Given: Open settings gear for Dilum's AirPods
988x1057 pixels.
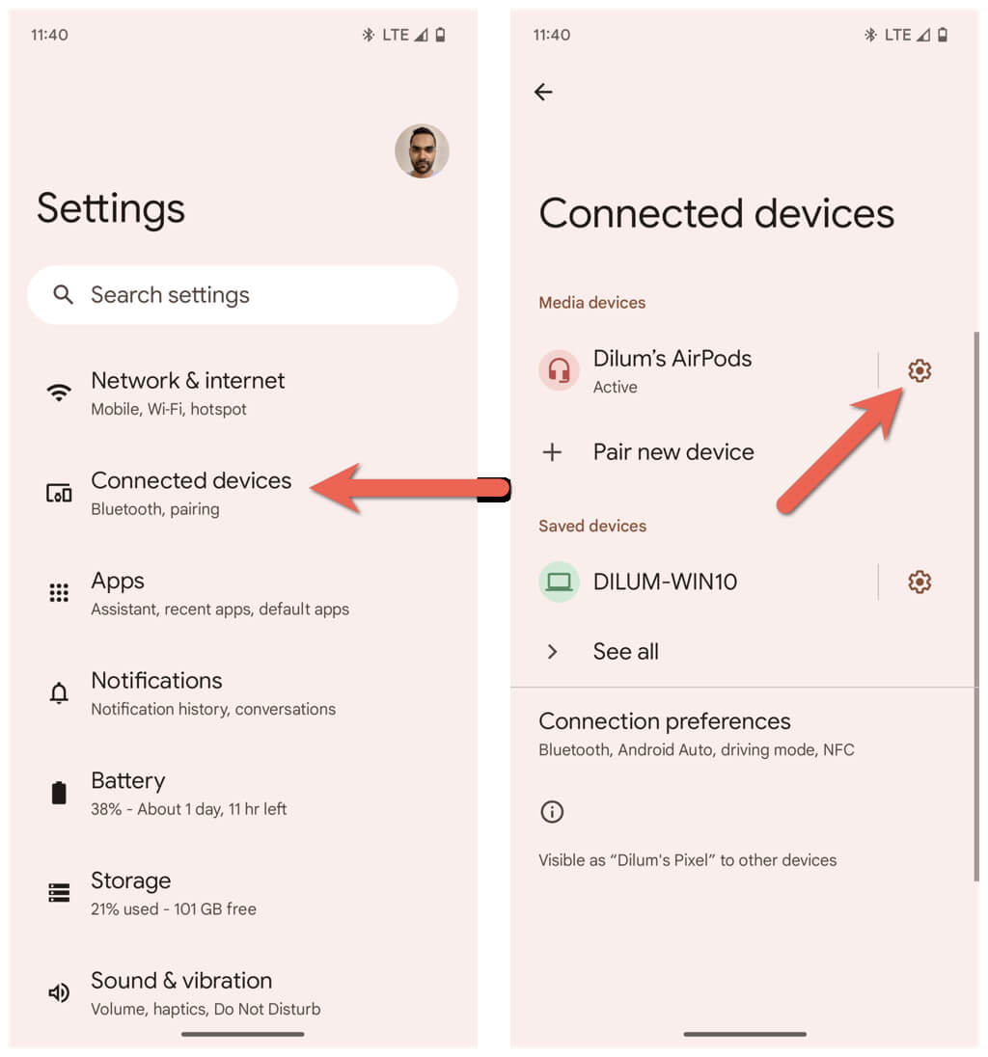Looking at the screenshot, I should tap(919, 370).
